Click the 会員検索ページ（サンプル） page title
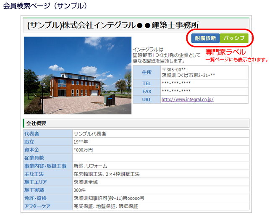 coord(45,6)
